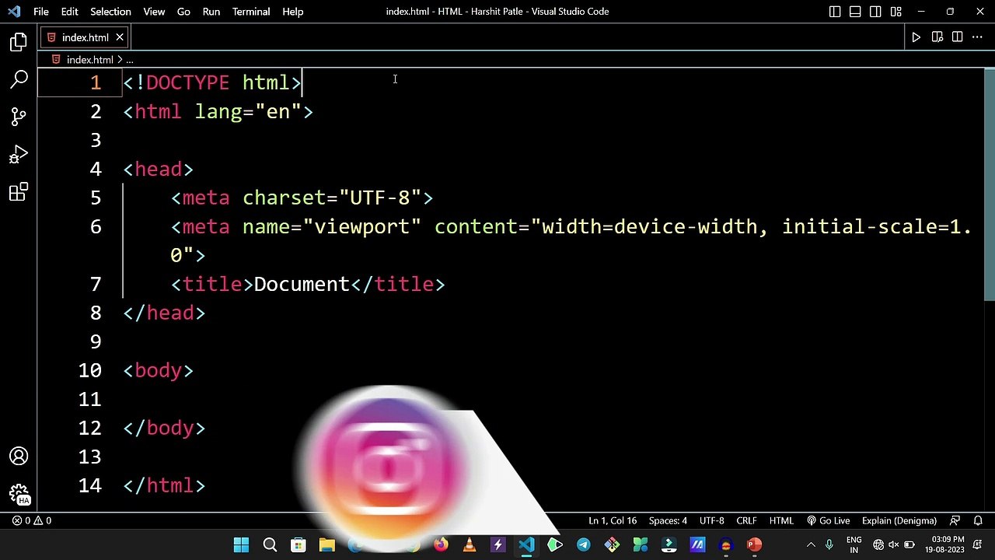Change language mode via HTML
The image size is (995, 560).
[x=781, y=520]
